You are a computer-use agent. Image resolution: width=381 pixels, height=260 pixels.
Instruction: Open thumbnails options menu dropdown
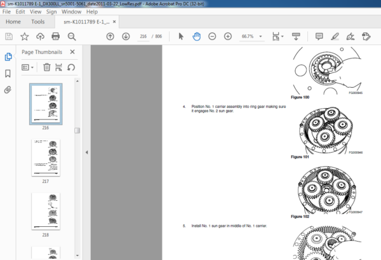click(x=27, y=67)
